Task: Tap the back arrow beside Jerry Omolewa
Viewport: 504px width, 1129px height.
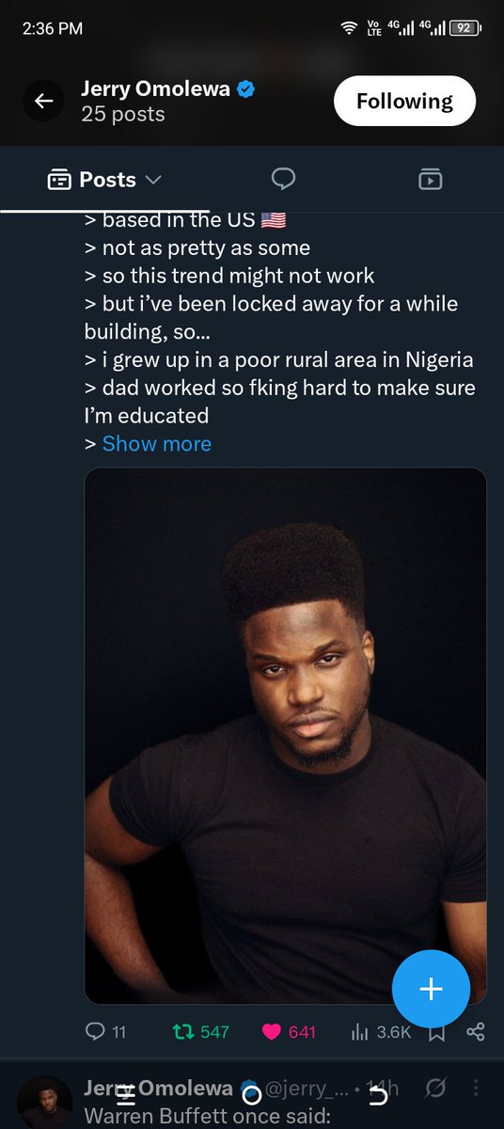Action: pos(44,102)
